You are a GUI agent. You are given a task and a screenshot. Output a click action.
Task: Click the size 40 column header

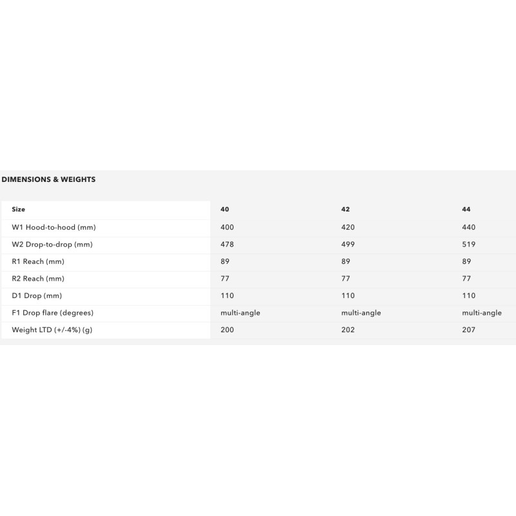pyautogui.click(x=224, y=210)
